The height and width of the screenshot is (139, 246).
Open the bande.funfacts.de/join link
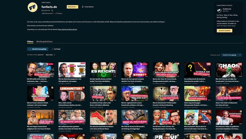(67, 29)
